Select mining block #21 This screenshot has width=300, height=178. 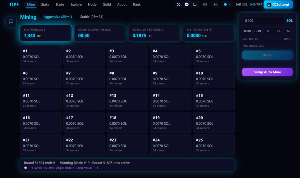[41, 144]
